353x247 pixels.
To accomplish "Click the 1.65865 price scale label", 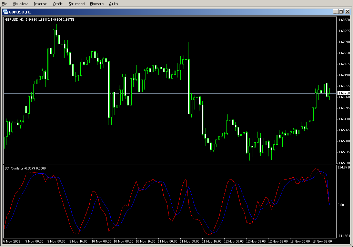I will 344,130.
